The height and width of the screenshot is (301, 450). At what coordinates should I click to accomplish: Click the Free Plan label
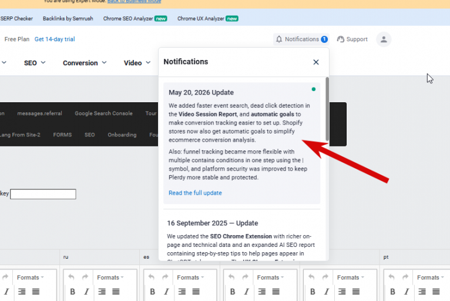(x=17, y=39)
